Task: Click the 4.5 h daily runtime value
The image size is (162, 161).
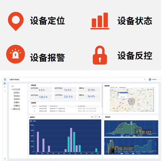Action: pos(42,90)
